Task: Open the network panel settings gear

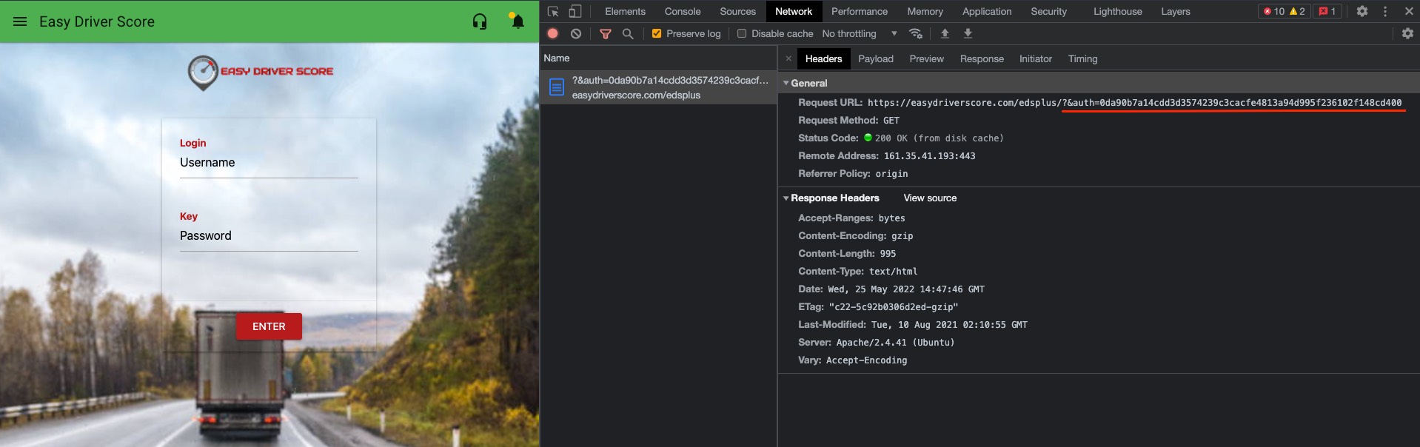Action: 1407,33
